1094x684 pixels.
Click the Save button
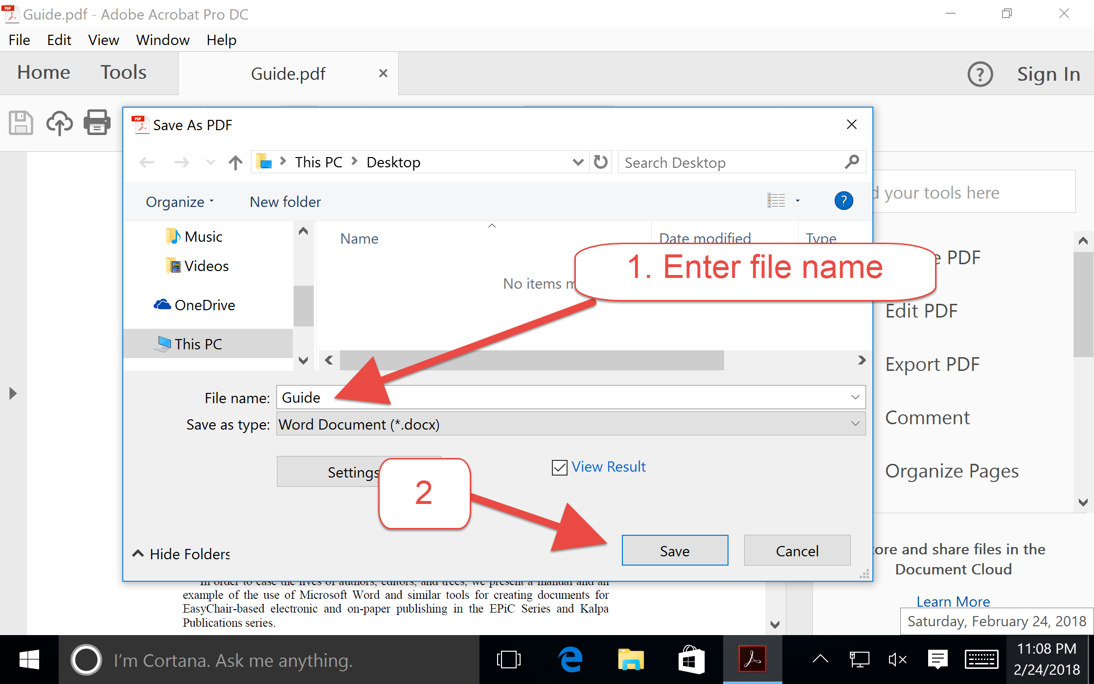coord(675,550)
